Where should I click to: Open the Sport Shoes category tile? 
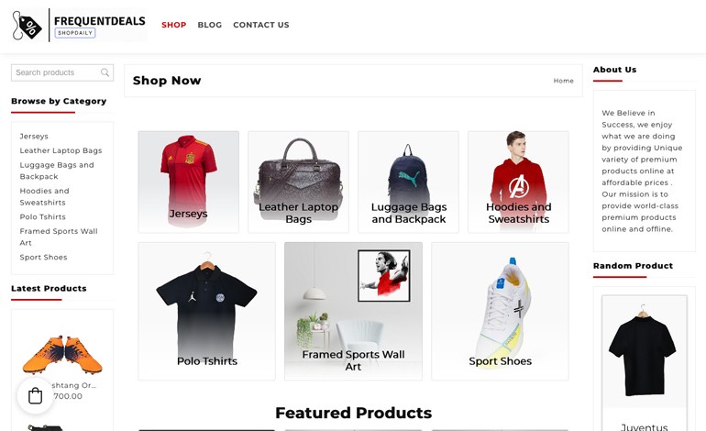(500, 311)
